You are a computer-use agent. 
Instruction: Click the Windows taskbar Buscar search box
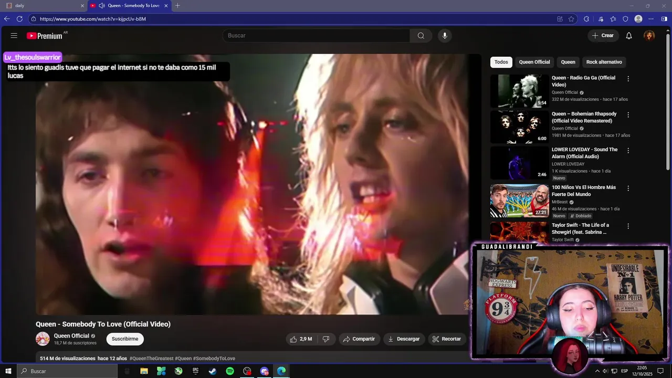pyautogui.click(x=67, y=371)
